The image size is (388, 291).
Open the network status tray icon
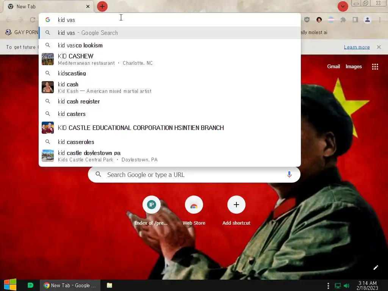338,286
